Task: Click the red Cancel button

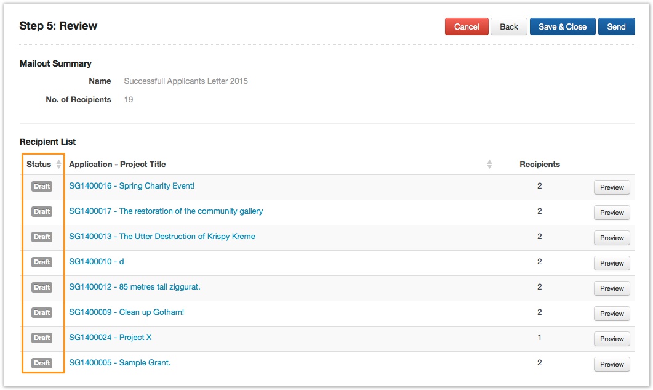Action: click(467, 26)
